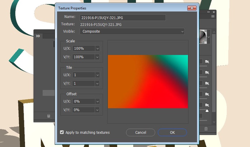This screenshot has height=147, width=250.
Task: Click the white slider handle in Properties panel
Action: point(207,111)
